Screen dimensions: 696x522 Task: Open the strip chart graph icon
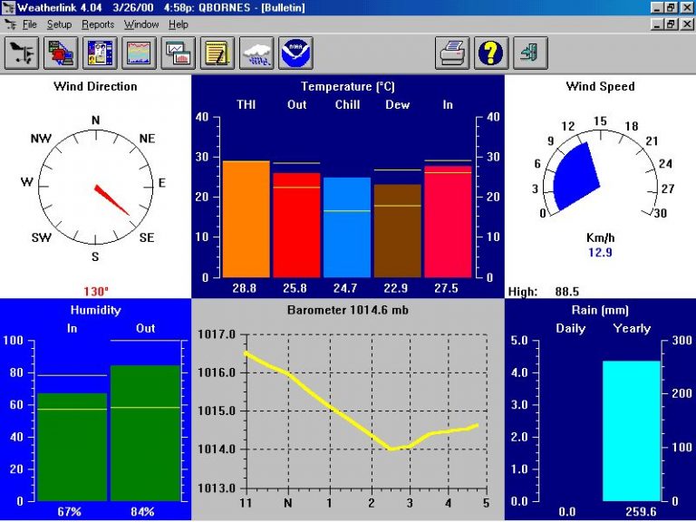(139, 53)
